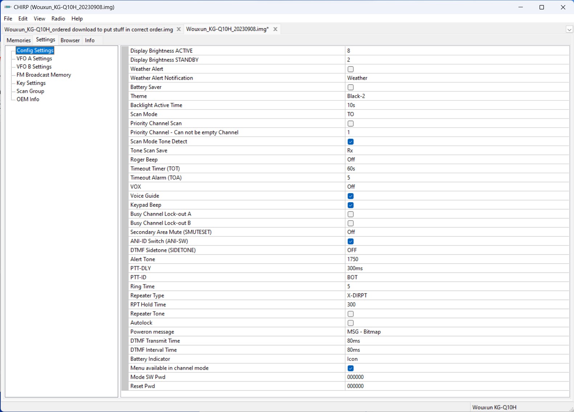
Task: Edit the Mode SW Pwd field
Action: pos(457,377)
